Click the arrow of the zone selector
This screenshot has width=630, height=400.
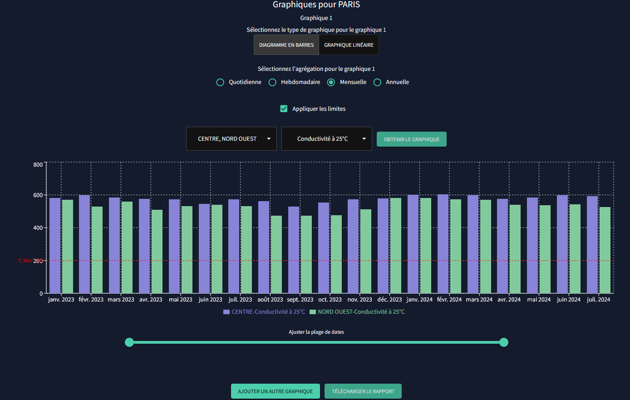pyautogui.click(x=269, y=139)
